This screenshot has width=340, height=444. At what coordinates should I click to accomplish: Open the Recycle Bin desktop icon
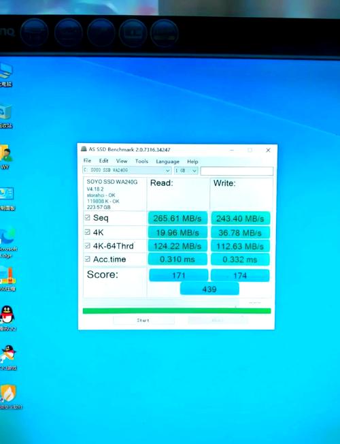(x=5, y=116)
